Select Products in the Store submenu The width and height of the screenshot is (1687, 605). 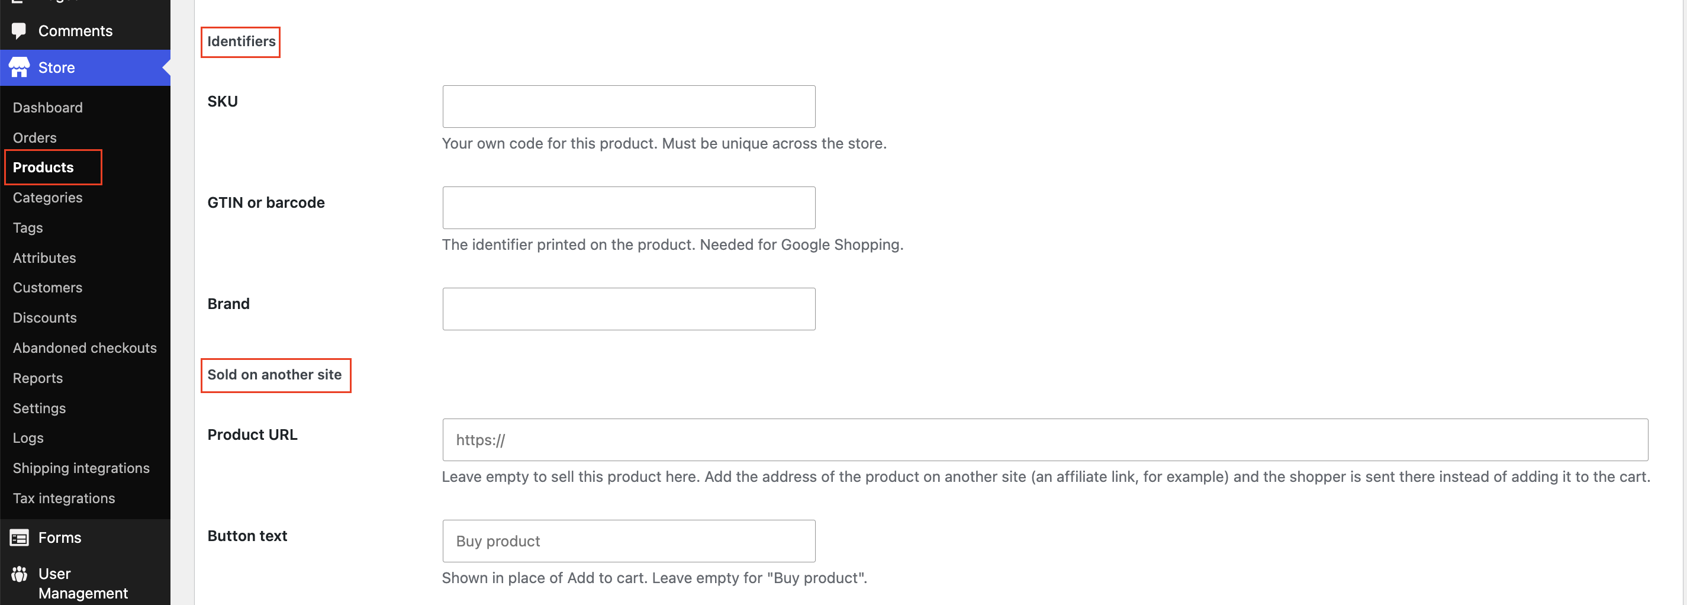pyautogui.click(x=43, y=168)
